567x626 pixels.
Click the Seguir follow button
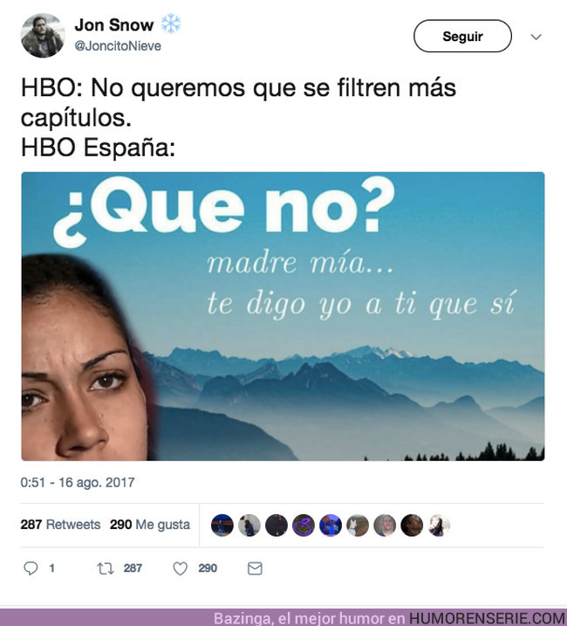click(462, 36)
